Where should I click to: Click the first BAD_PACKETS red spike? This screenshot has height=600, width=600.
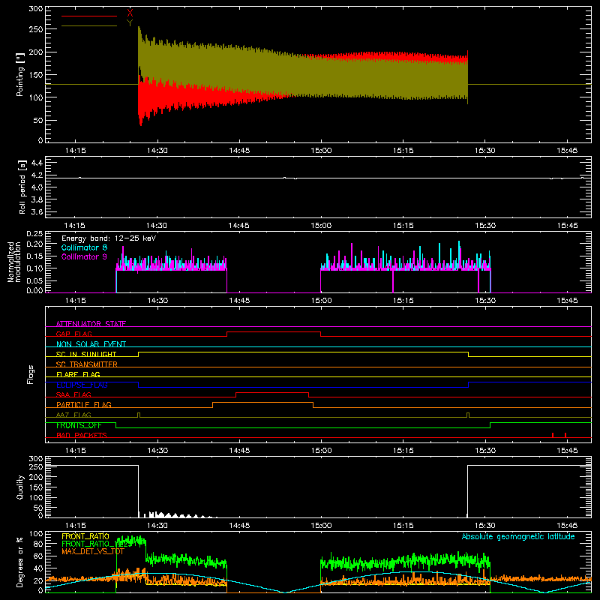click(x=553, y=435)
